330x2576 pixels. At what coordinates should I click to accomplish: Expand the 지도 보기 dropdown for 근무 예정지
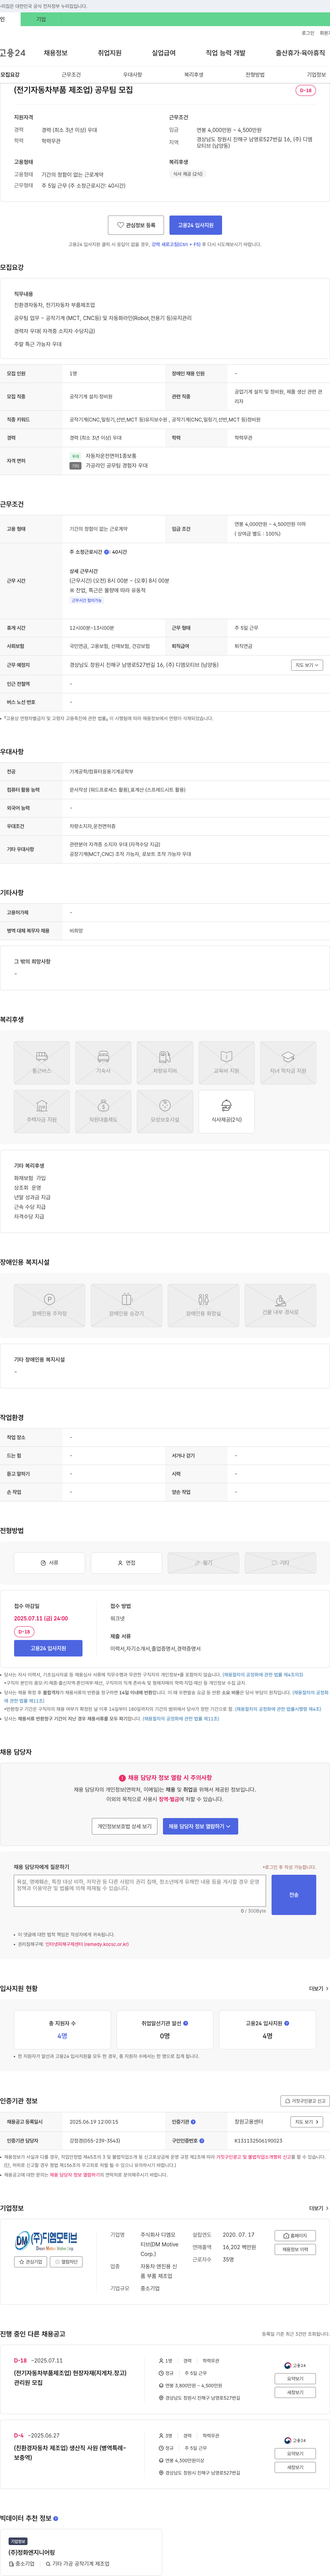[307, 665]
